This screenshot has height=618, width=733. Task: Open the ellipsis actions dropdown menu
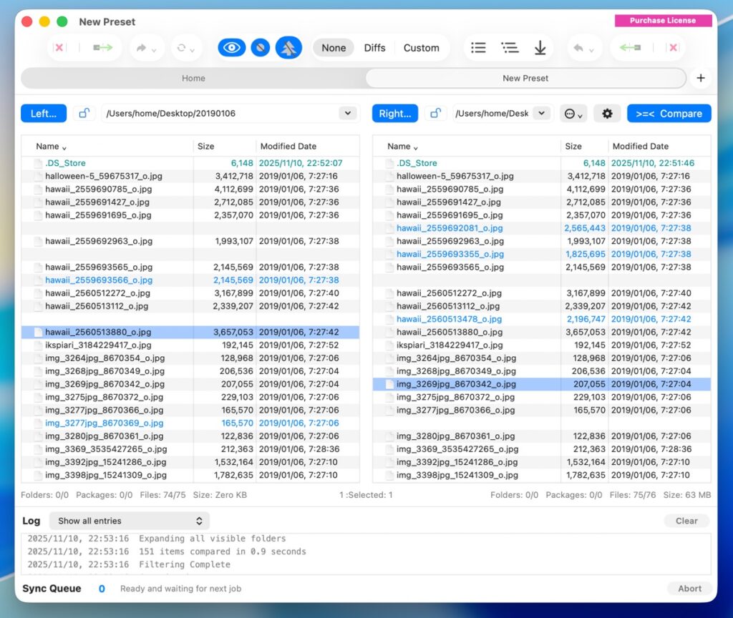573,113
